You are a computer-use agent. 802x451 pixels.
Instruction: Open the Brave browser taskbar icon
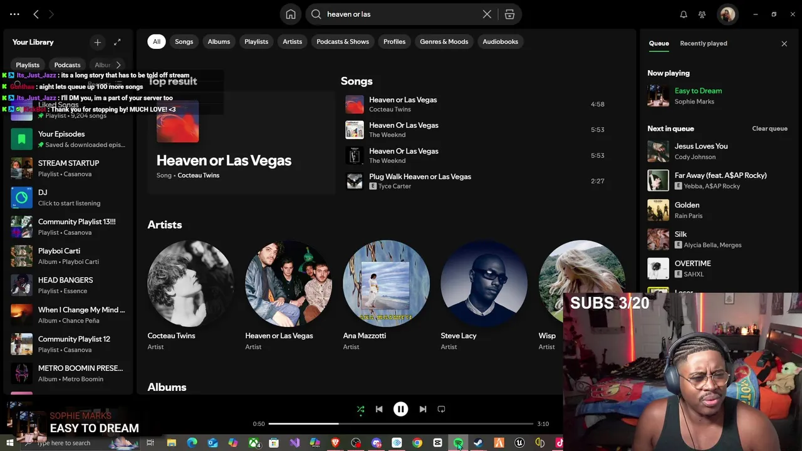pyautogui.click(x=335, y=443)
